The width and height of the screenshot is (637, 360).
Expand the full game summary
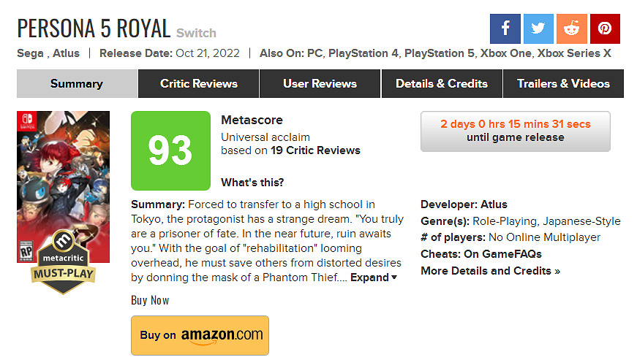(x=374, y=277)
